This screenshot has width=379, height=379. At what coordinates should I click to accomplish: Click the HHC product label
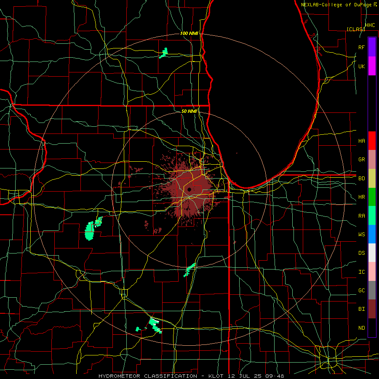click(370, 25)
